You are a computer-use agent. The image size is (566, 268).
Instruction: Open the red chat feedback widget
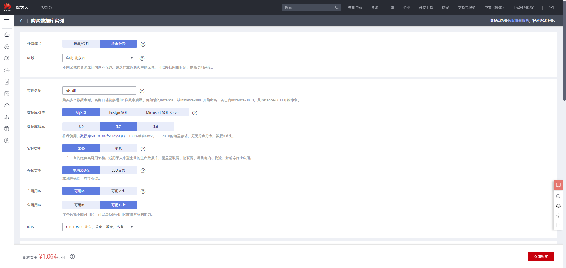(x=558, y=185)
